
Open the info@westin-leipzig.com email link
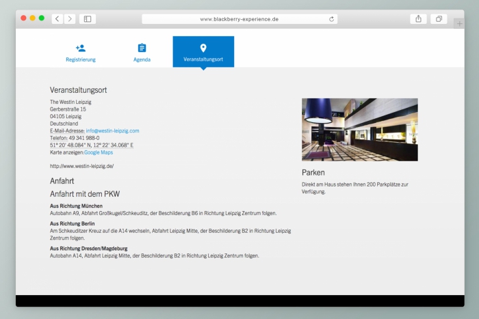[112, 130]
